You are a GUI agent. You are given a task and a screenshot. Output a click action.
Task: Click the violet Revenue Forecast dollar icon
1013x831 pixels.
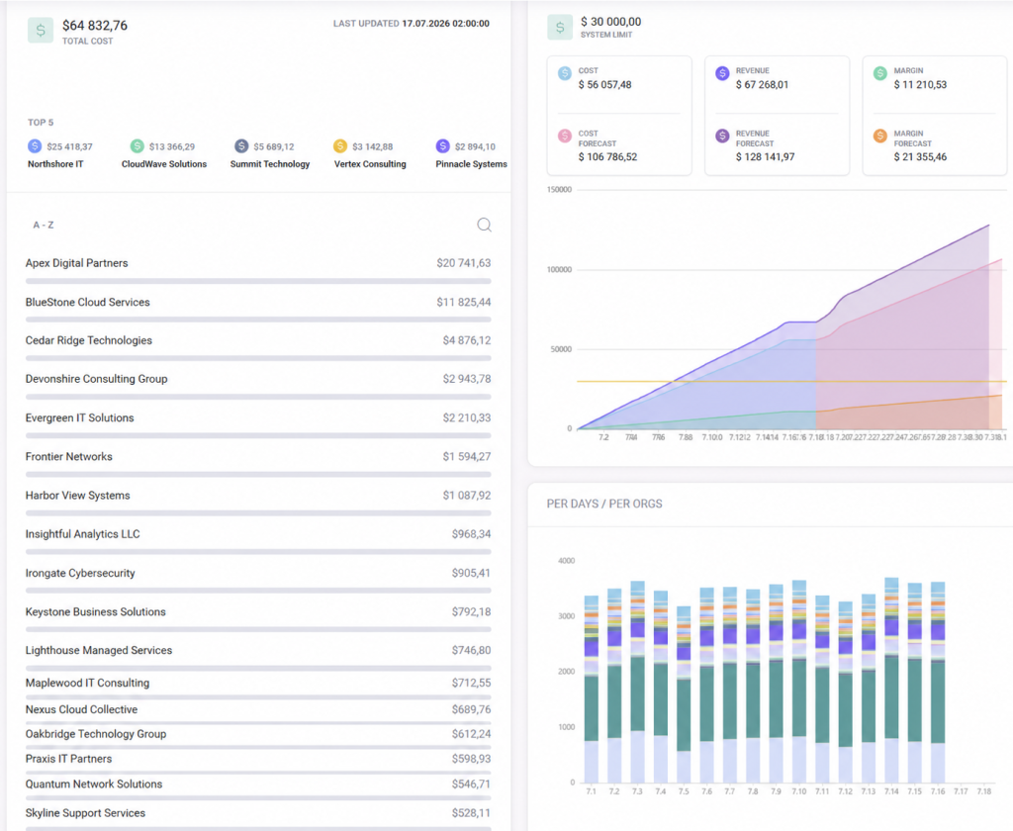click(x=722, y=136)
